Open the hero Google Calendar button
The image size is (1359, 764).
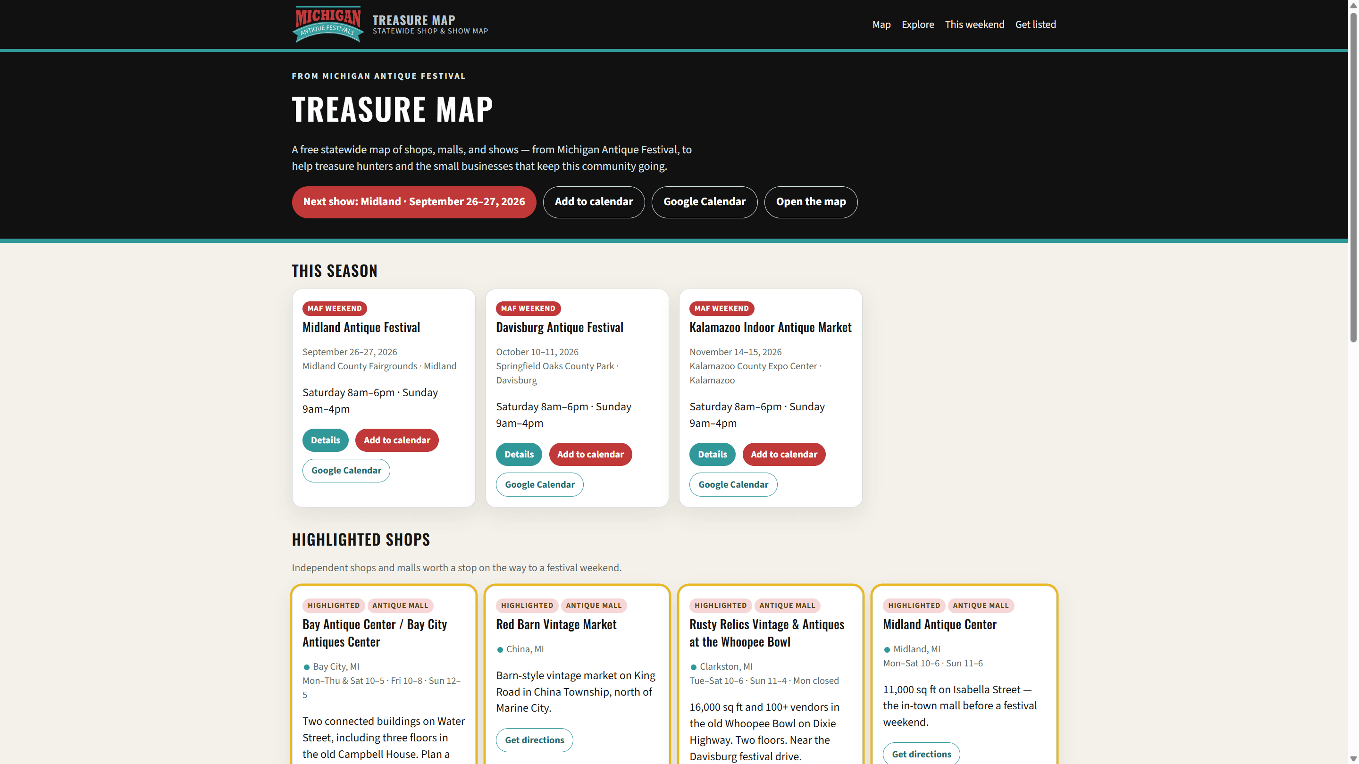pyautogui.click(x=705, y=202)
